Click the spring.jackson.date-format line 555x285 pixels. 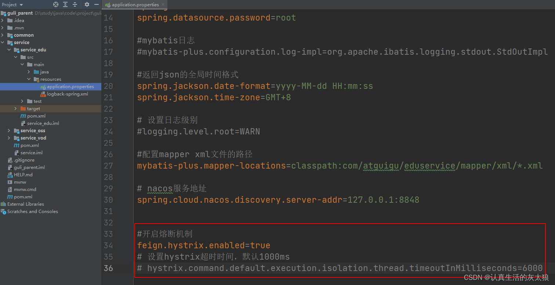point(255,86)
